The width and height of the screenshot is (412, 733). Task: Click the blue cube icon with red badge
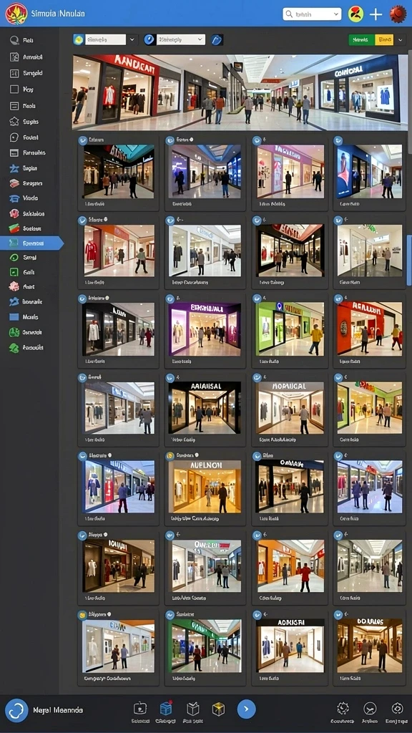166,709
